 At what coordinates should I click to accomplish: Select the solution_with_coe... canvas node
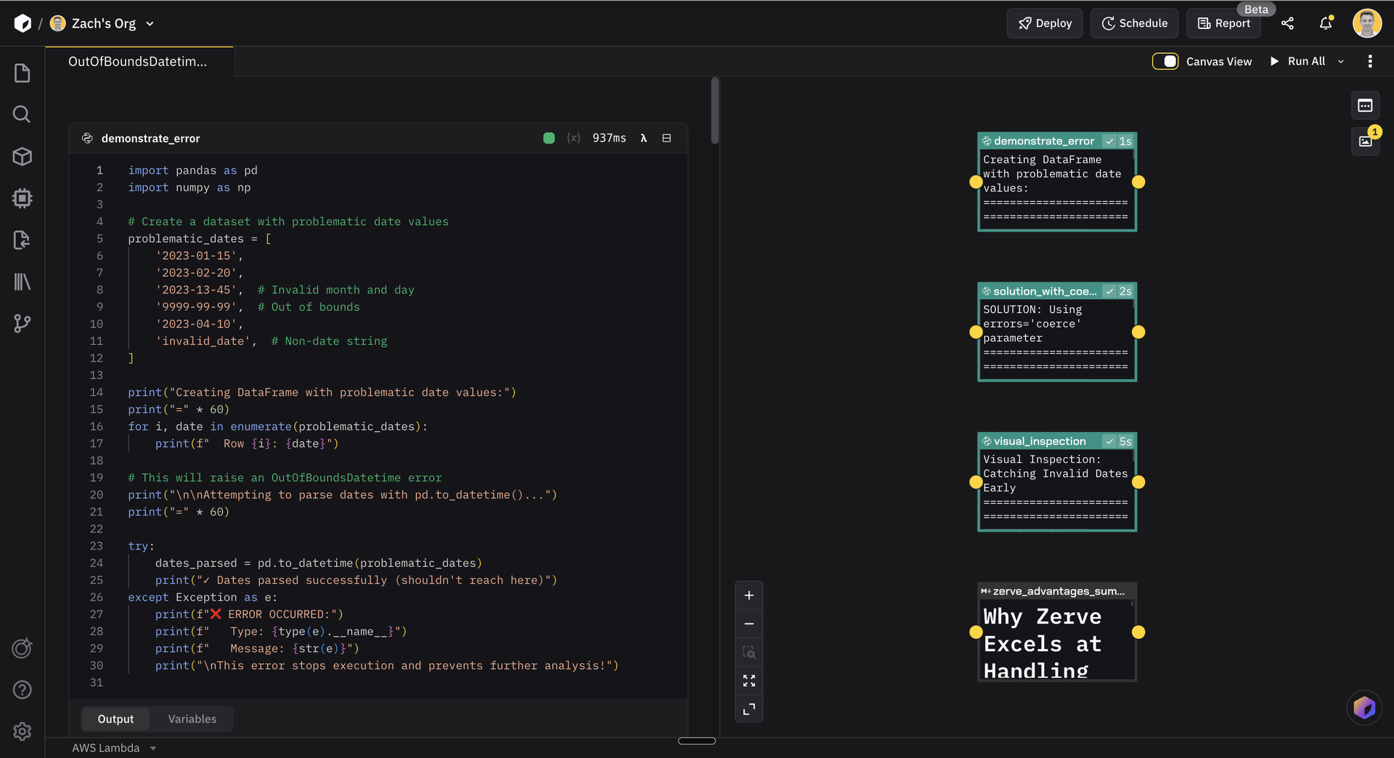tap(1057, 332)
